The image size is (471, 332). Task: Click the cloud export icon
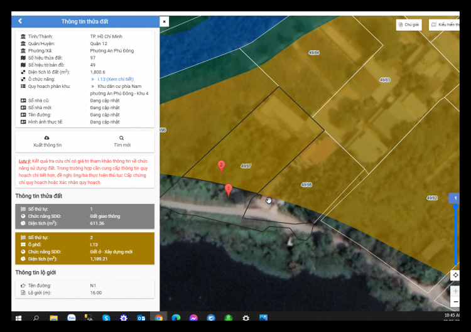[x=47, y=138]
